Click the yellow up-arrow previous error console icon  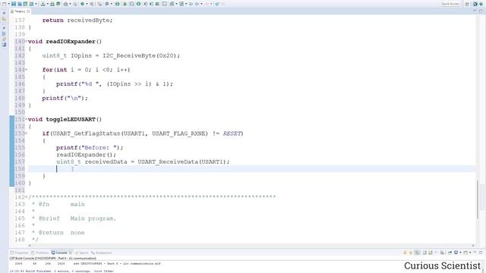pyautogui.click(x=405, y=253)
